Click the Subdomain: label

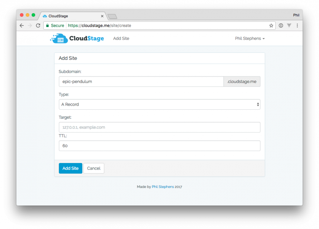[x=70, y=71]
